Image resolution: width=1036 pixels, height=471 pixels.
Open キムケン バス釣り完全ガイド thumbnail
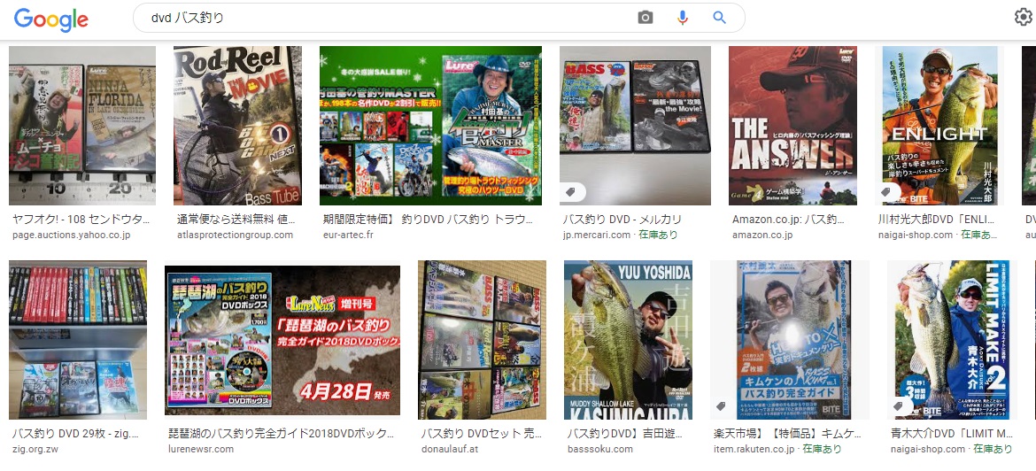[x=790, y=340]
